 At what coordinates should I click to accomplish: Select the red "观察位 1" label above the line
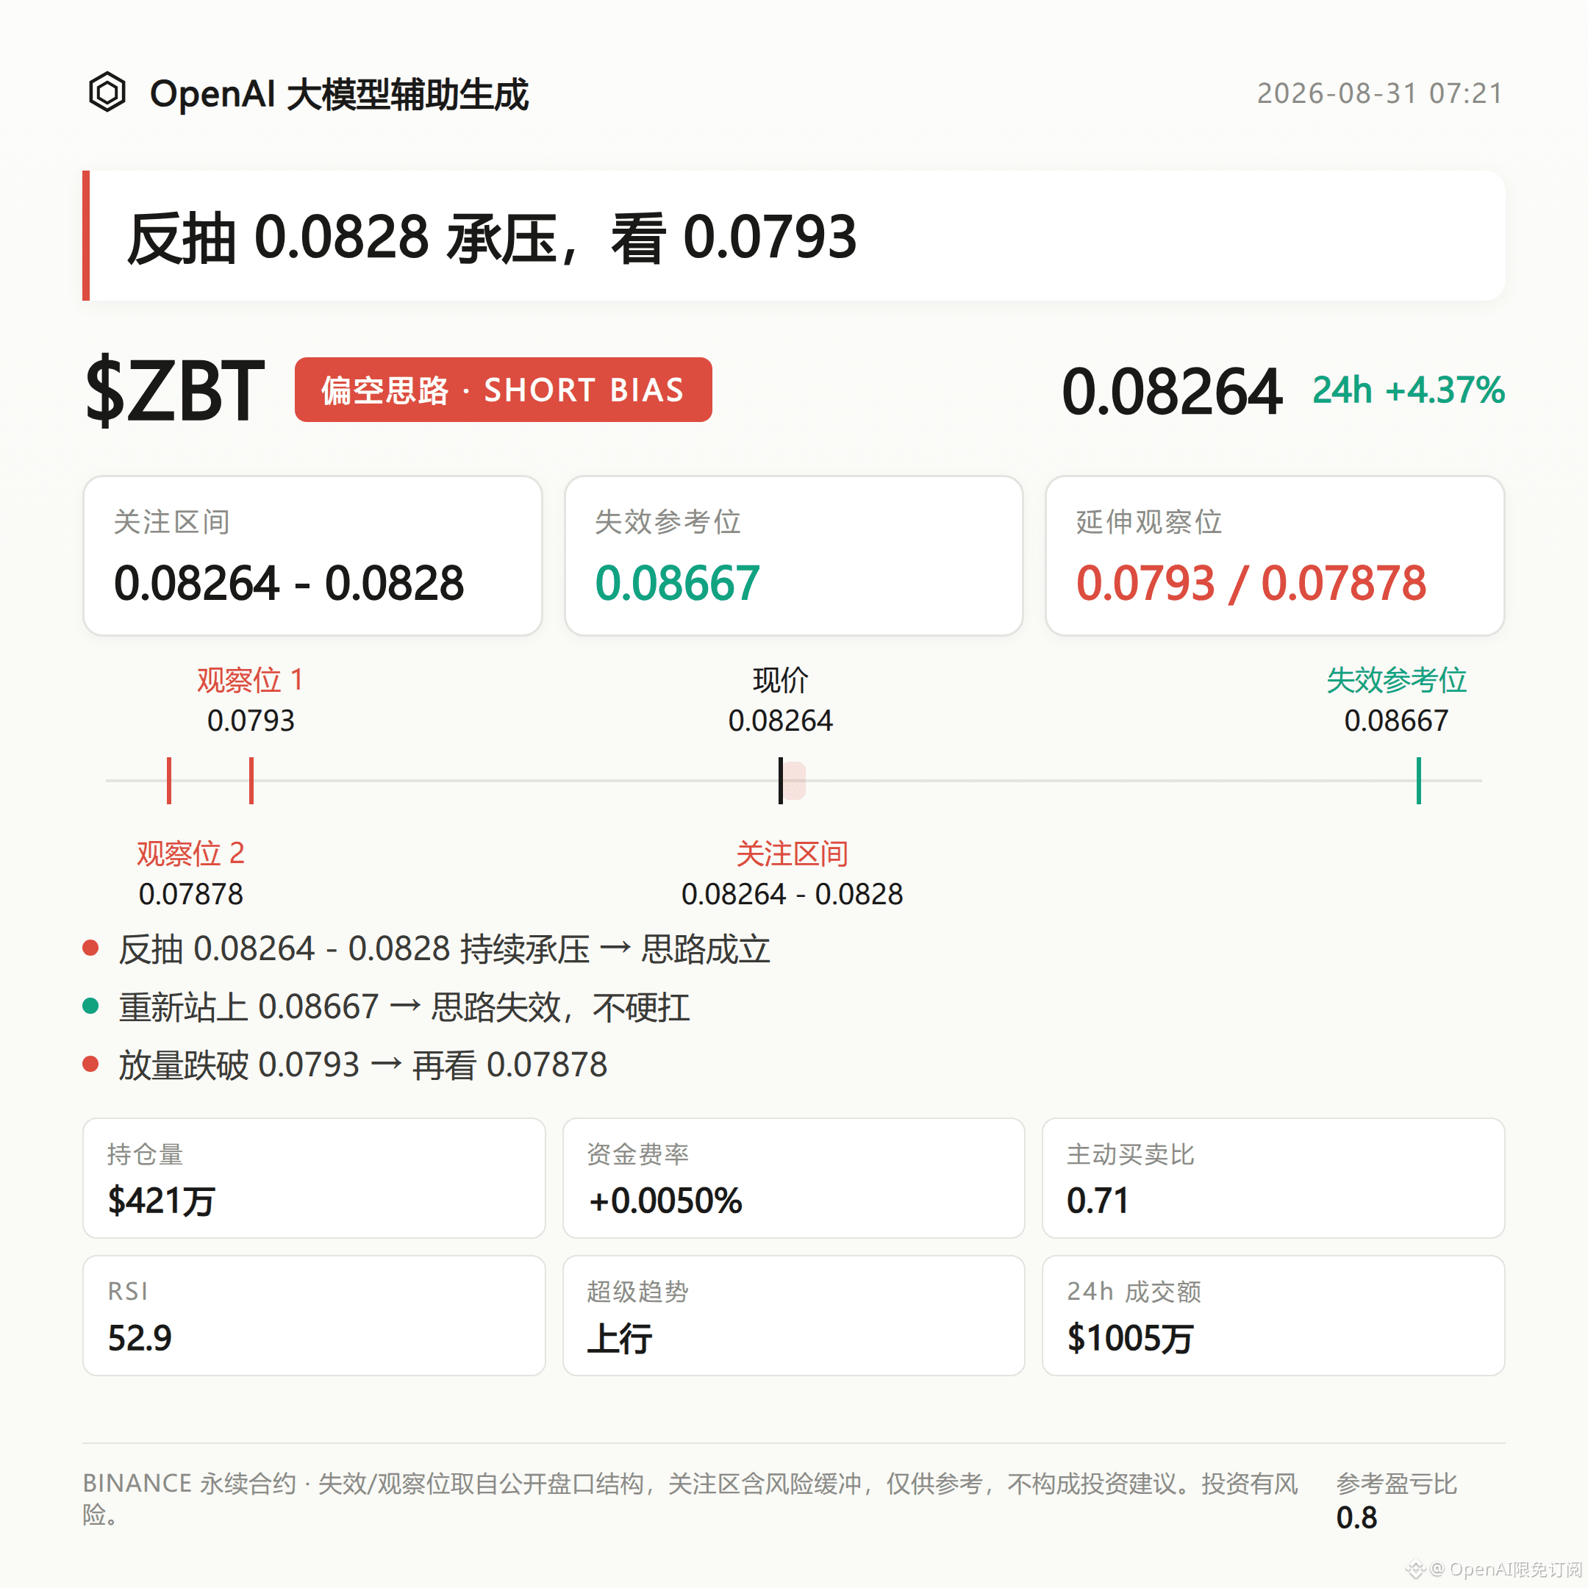point(251,680)
